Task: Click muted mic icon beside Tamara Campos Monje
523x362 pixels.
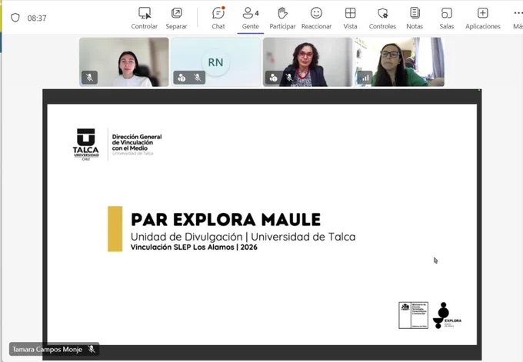Action: (x=92, y=349)
